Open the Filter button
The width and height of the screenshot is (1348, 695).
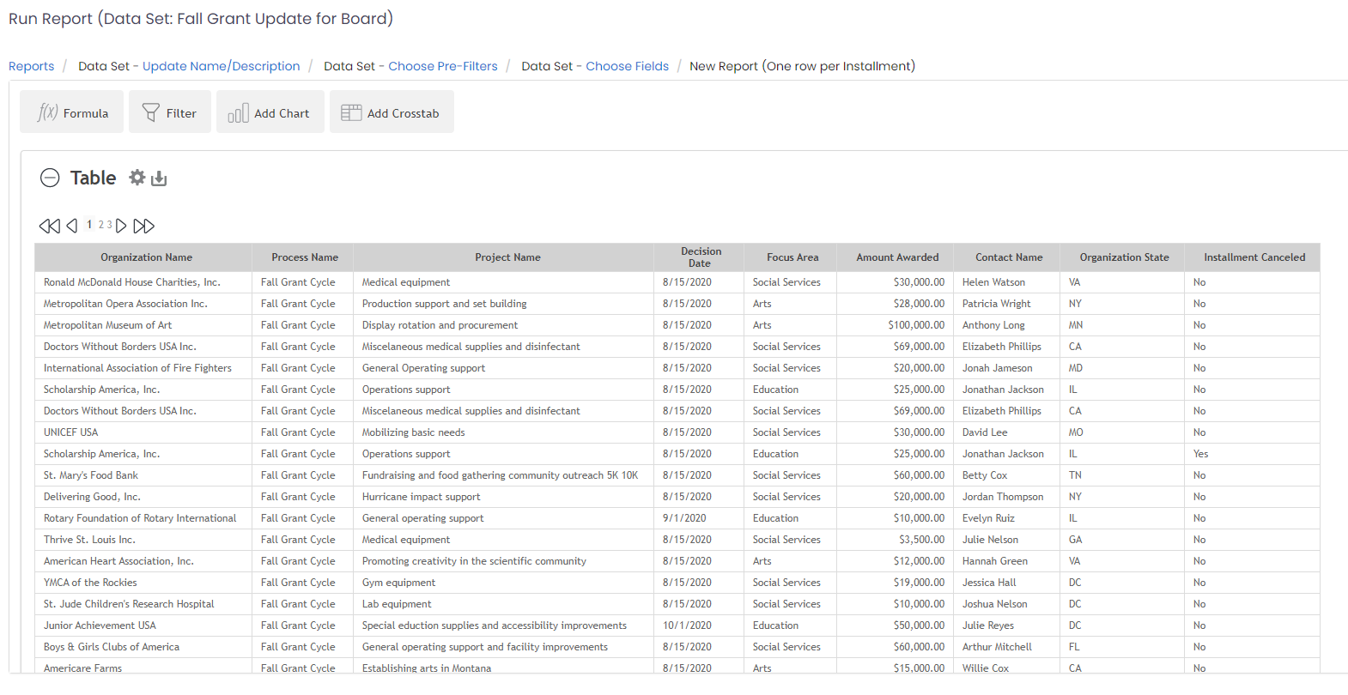[170, 112]
